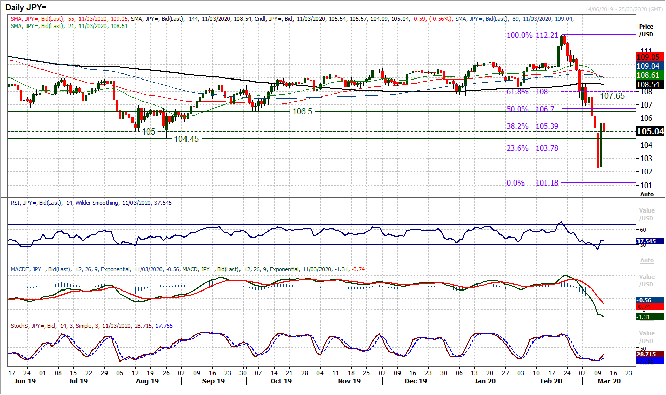The width and height of the screenshot is (666, 395).
Task: Click the 104.45 support line label
Action: [187, 138]
